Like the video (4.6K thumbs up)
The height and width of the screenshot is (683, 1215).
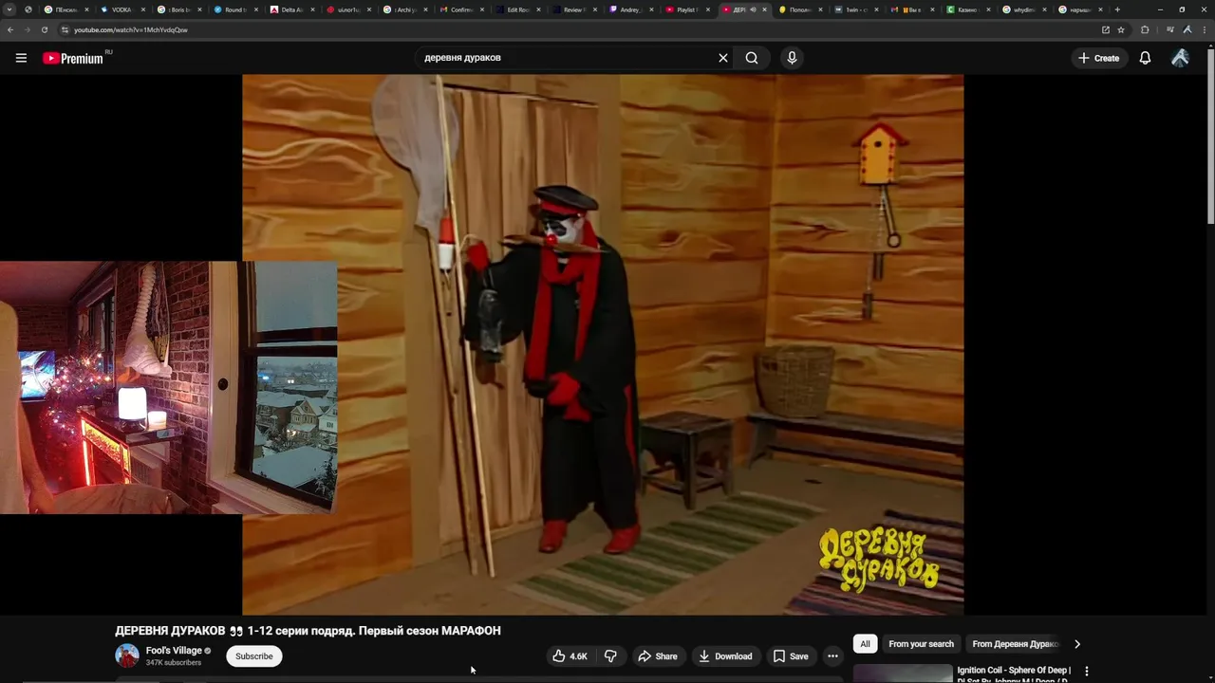pos(570,656)
